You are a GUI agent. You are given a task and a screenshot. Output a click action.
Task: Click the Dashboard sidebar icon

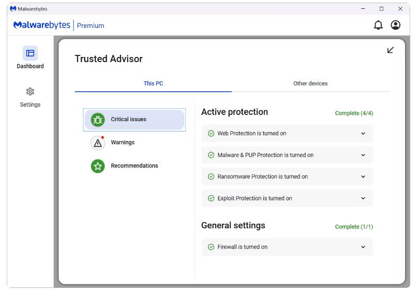[x=30, y=53]
